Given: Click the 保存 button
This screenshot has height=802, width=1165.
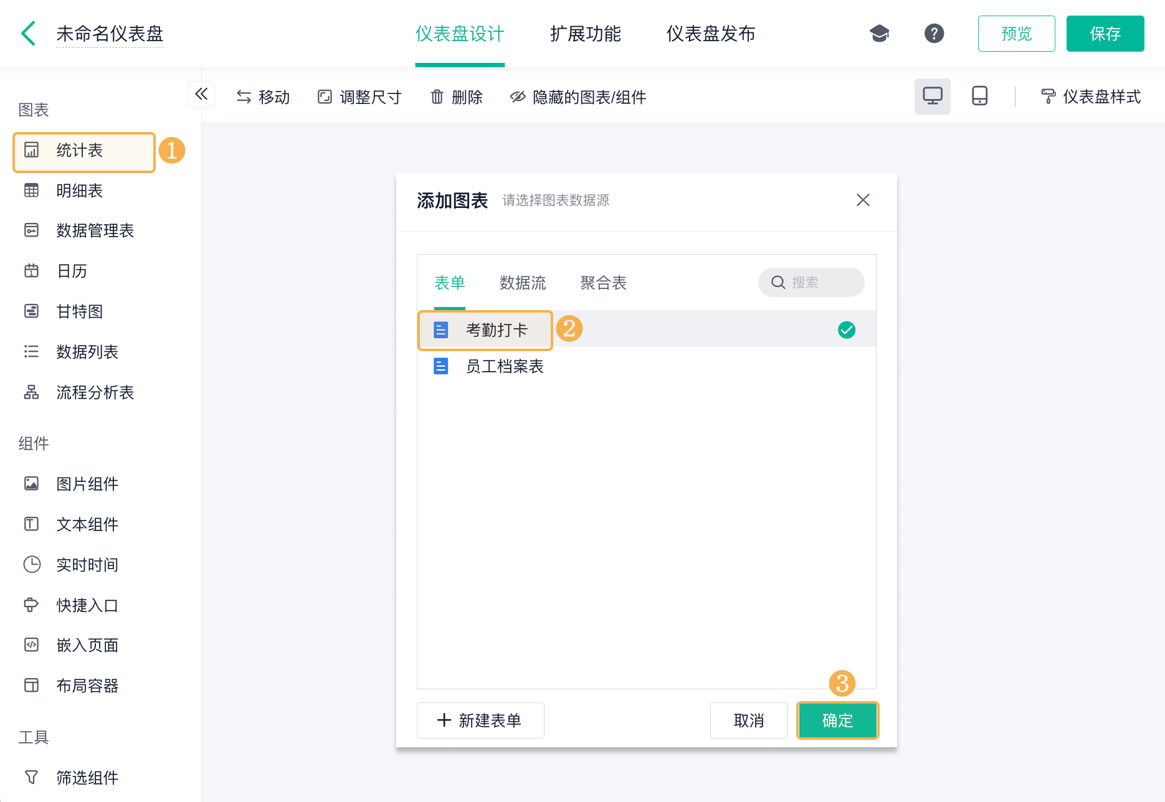Looking at the screenshot, I should [x=1105, y=34].
